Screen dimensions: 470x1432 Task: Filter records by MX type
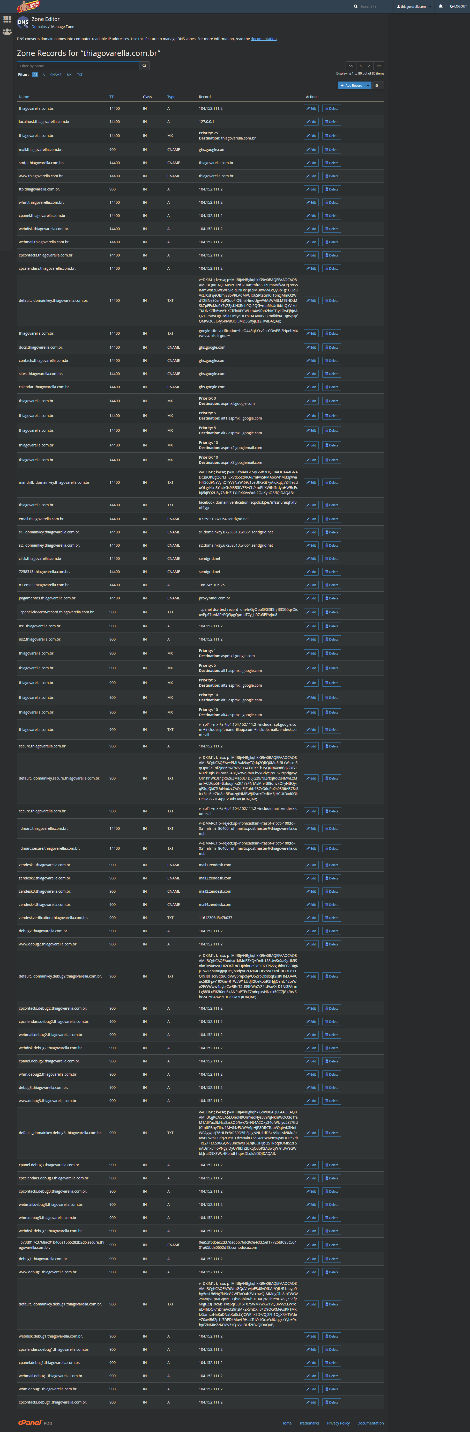point(69,75)
